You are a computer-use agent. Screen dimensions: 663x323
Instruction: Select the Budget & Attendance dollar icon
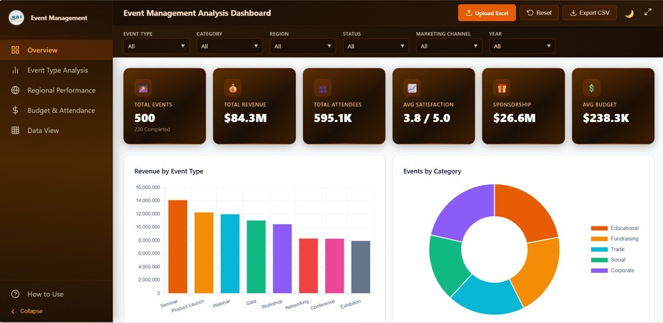pos(15,110)
